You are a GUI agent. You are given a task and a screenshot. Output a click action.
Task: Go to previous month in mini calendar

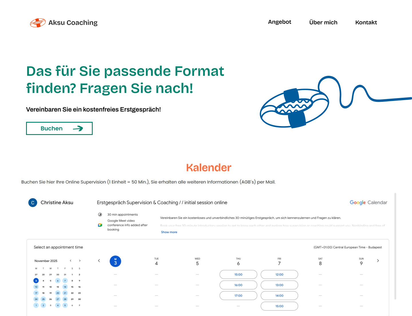[71, 261]
